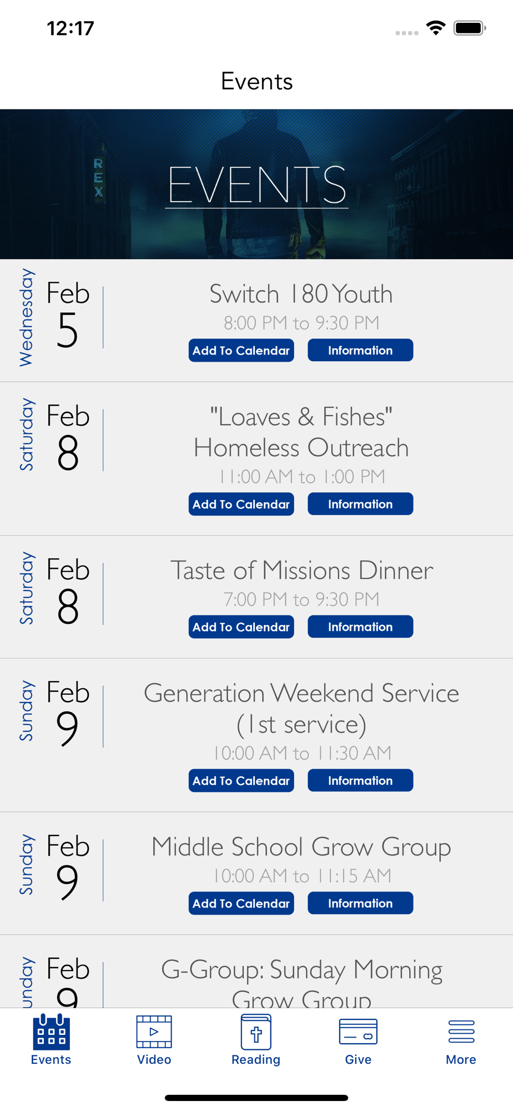This screenshot has height=1111, width=513.
Task: Tap the battery status icon
Action: tap(469, 28)
